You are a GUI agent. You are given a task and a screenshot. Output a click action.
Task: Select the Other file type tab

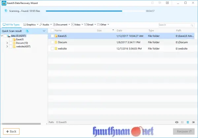pos(102,25)
